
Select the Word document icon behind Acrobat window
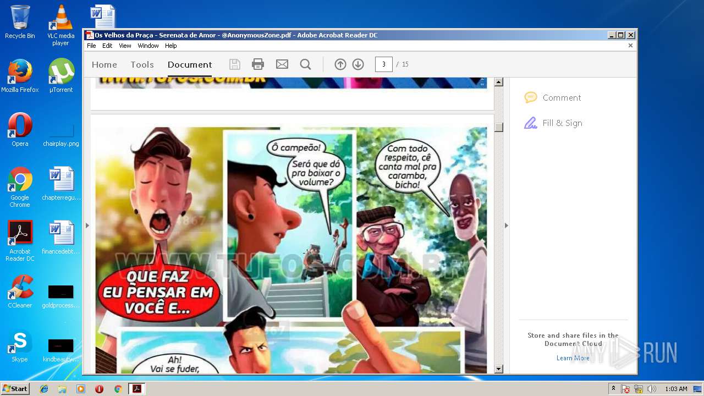coord(103,16)
